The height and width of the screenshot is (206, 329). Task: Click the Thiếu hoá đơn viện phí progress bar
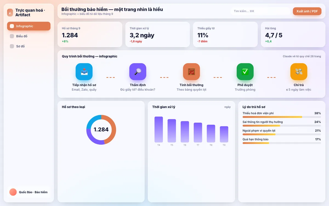(282, 117)
